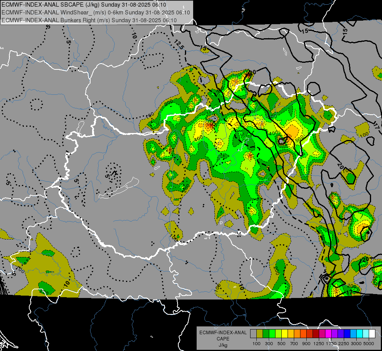Click the 100 value on legend scale

point(256,344)
